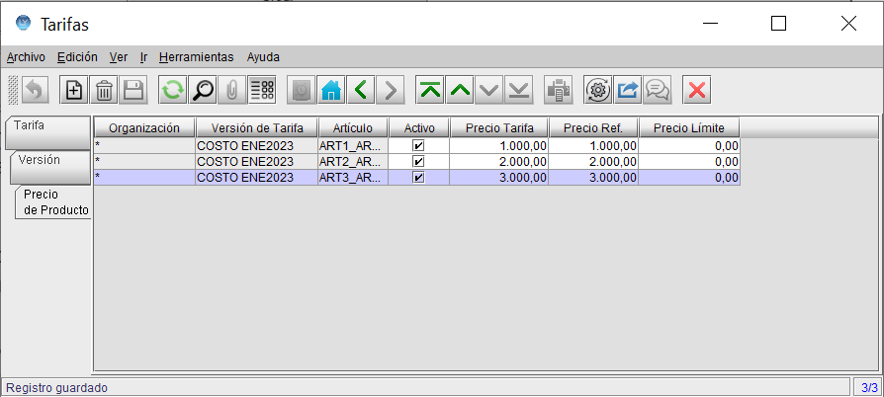Click the Undo changes toolbar icon
Viewport: 884px width, 397px height.
(35, 90)
